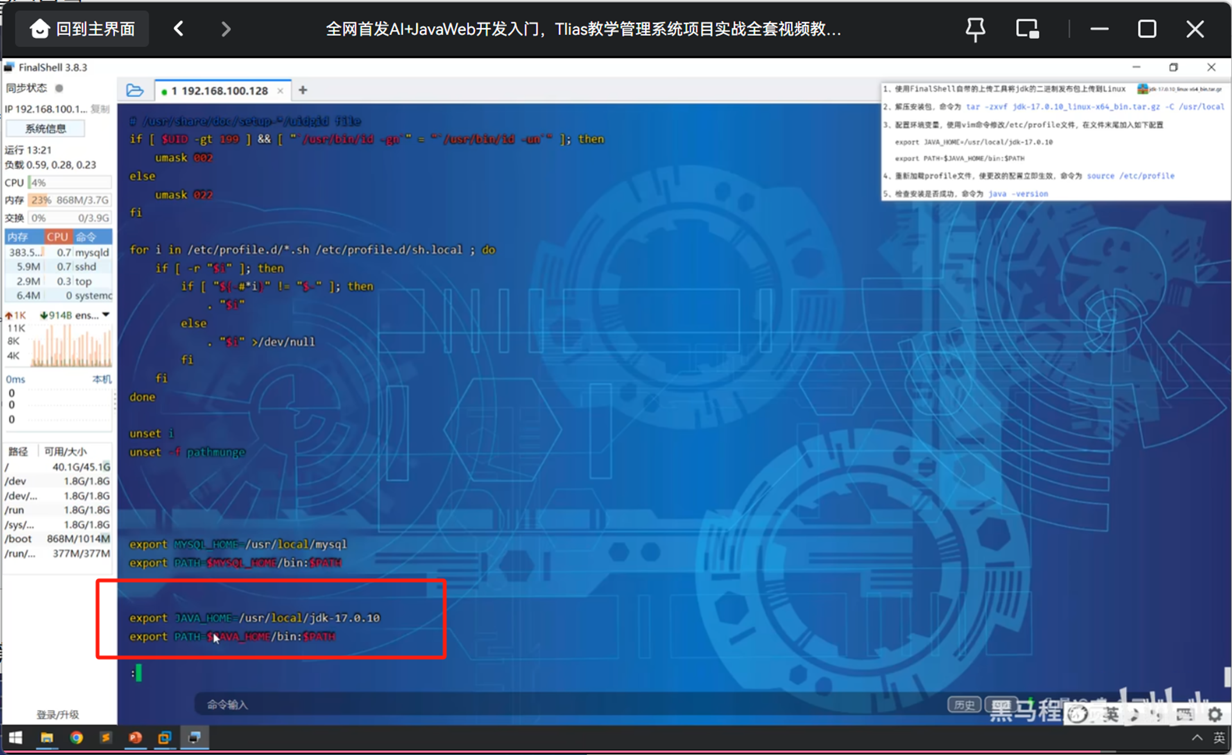Add a new connection tab with plus
This screenshot has width=1232, height=755.
(303, 90)
